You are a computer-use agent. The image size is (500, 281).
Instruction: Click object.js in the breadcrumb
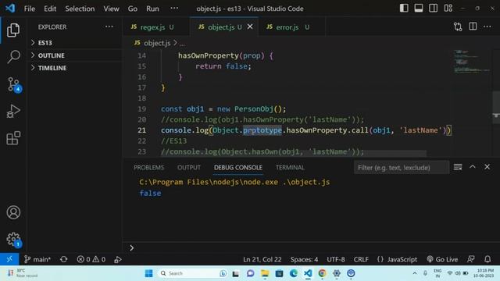(156, 43)
